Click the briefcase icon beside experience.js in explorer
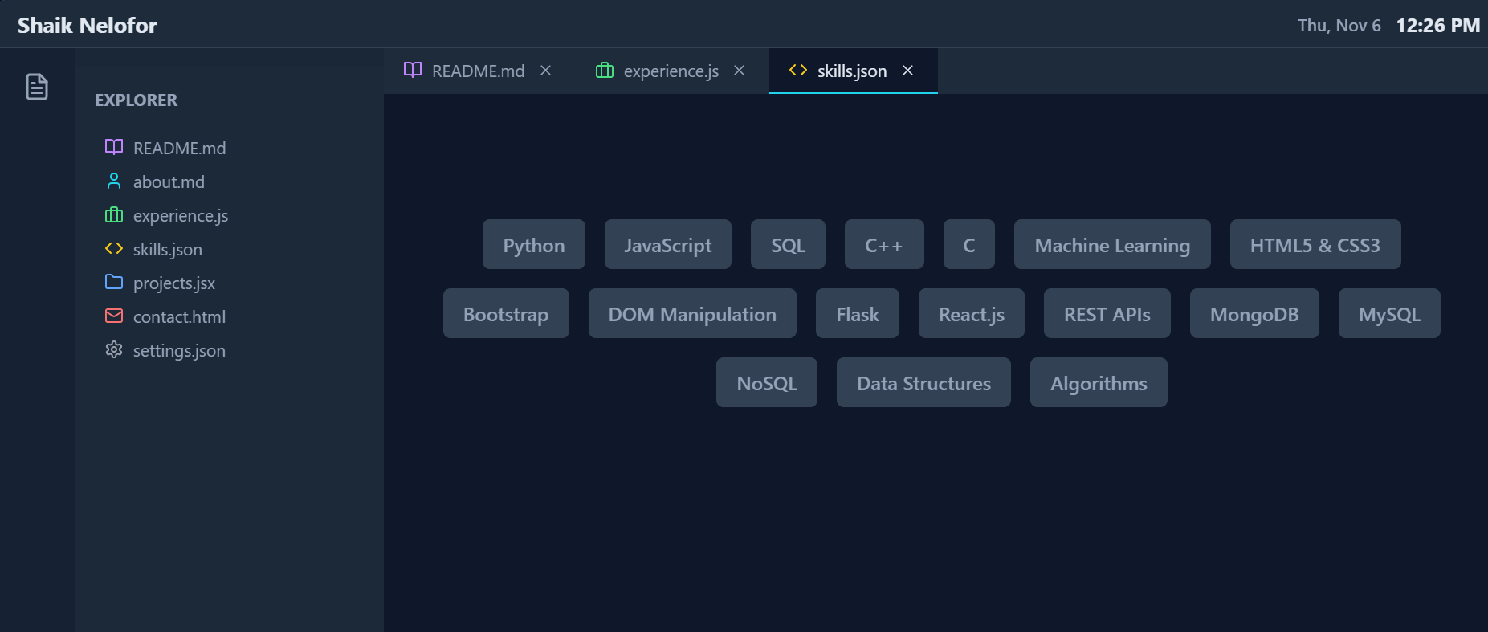The image size is (1488, 632). (114, 214)
